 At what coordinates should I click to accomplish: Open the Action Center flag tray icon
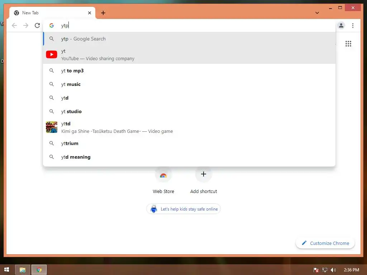(x=316, y=270)
